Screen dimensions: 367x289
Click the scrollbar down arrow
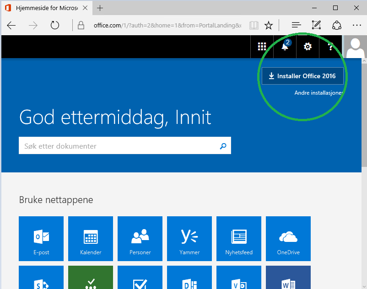coord(364,286)
